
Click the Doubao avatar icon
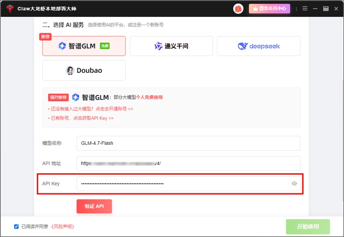70,70
